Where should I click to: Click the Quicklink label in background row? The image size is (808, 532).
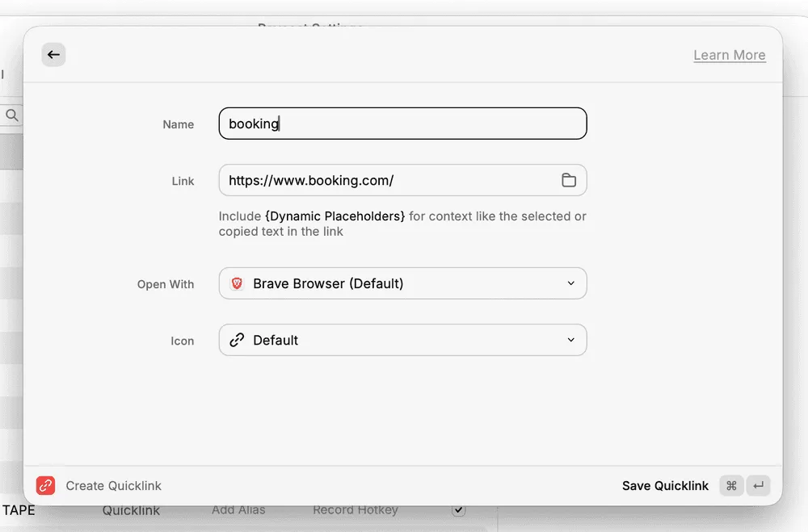pos(131,510)
